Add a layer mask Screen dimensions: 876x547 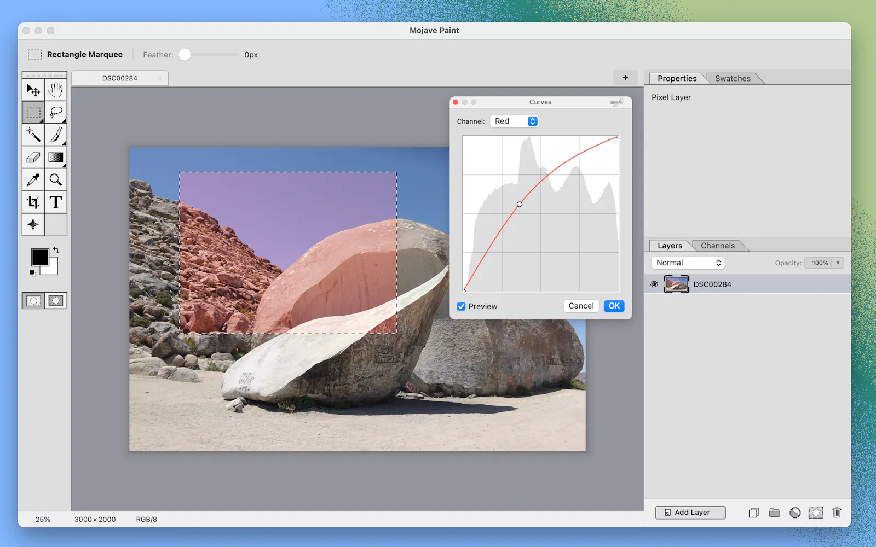[816, 513]
